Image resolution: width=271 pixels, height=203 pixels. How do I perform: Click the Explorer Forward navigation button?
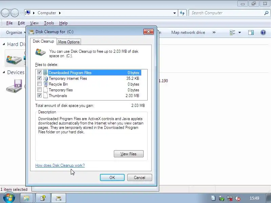15,13
